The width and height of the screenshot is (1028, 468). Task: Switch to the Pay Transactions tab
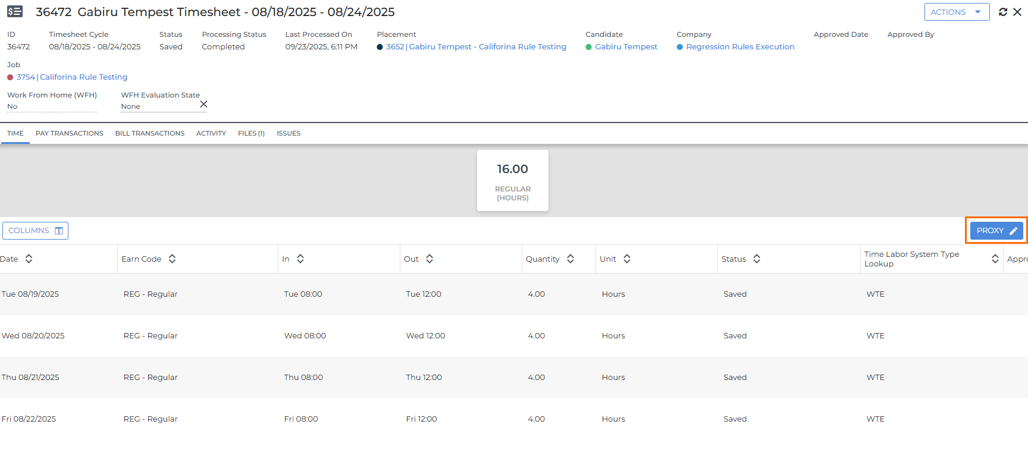coord(70,133)
